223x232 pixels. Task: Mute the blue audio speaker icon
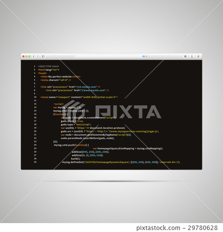pos(143,56)
